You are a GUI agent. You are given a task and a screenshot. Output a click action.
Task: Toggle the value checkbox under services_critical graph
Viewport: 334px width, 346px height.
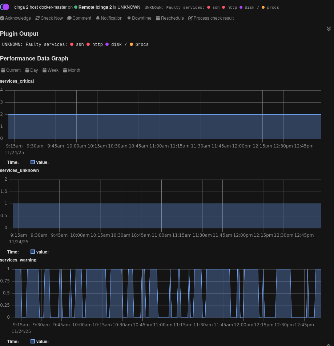32,162
